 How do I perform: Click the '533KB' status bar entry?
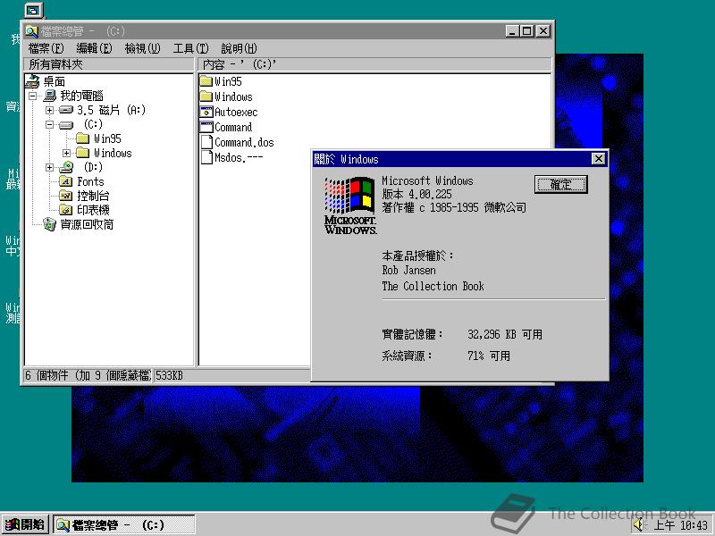[169, 375]
